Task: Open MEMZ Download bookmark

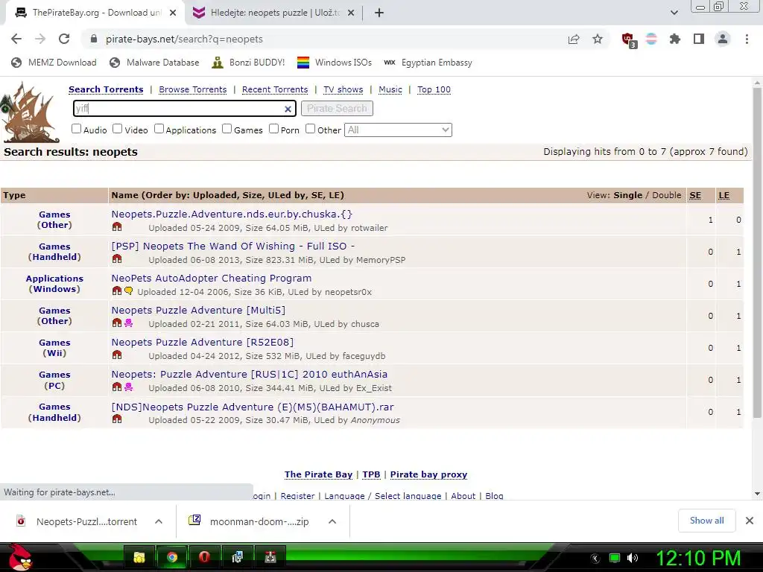Action: pos(54,63)
